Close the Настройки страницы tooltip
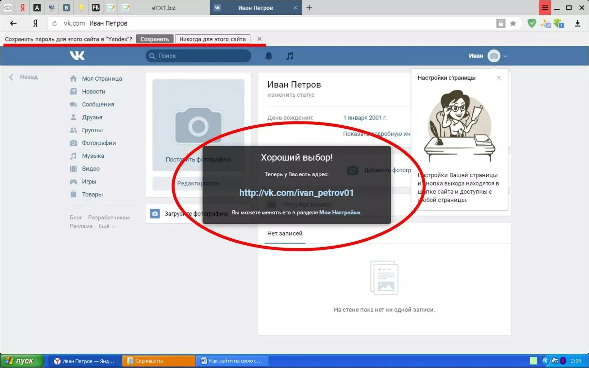 click(498, 78)
